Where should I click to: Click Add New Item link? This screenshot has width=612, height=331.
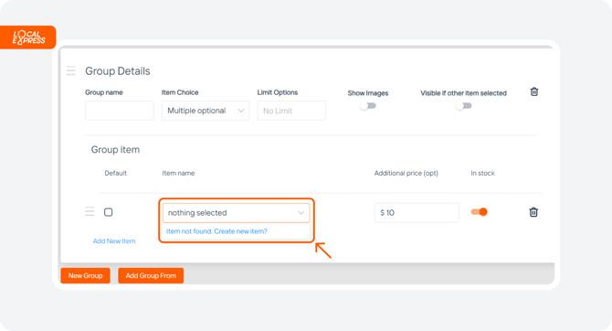pos(114,241)
